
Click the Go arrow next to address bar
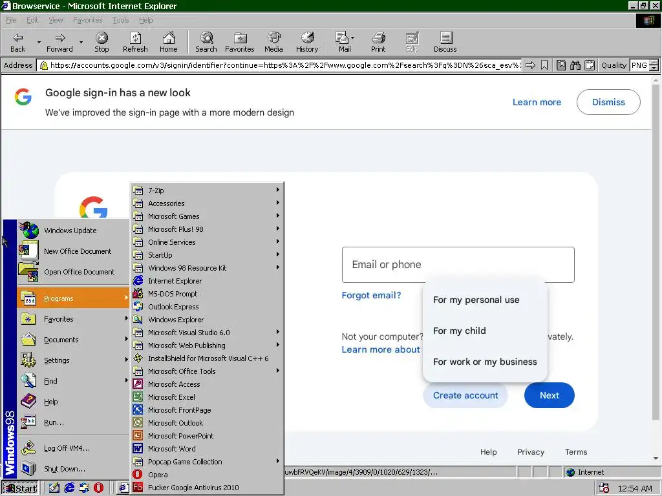(x=530, y=65)
